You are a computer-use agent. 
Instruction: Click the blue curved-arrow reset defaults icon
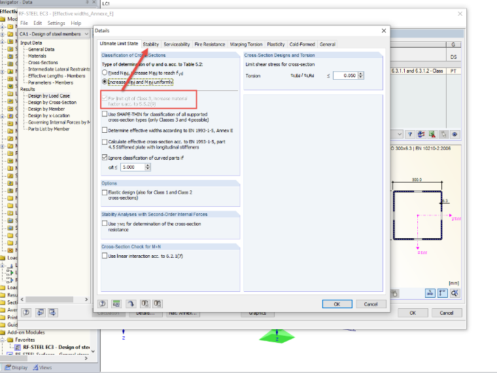[131, 304]
